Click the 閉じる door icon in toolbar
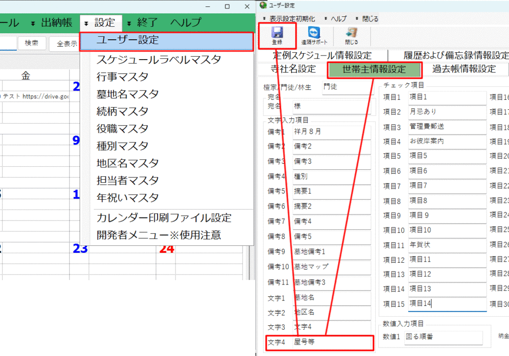Viewport: 509px width, 356px height. pyautogui.click(x=351, y=35)
